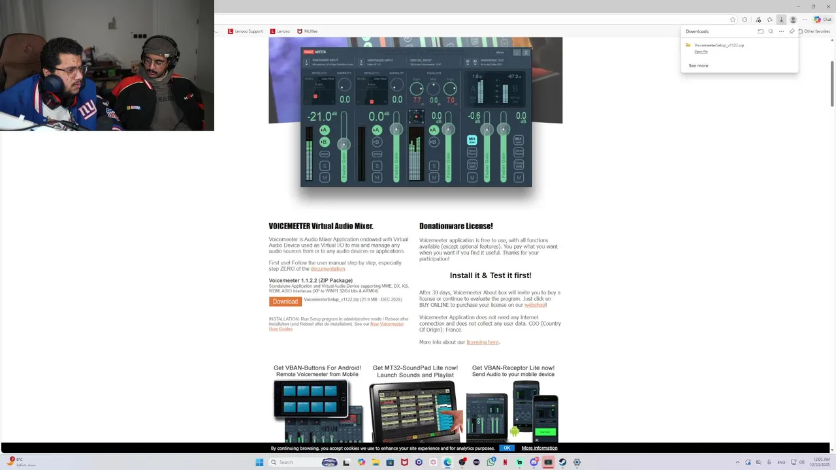Open the Downloads folder icon
The height and width of the screenshot is (470, 836).
coord(760,31)
